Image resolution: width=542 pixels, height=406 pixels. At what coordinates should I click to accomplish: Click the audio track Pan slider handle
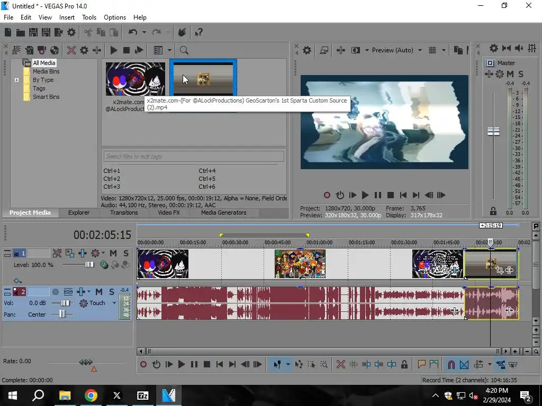click(62, 315)
